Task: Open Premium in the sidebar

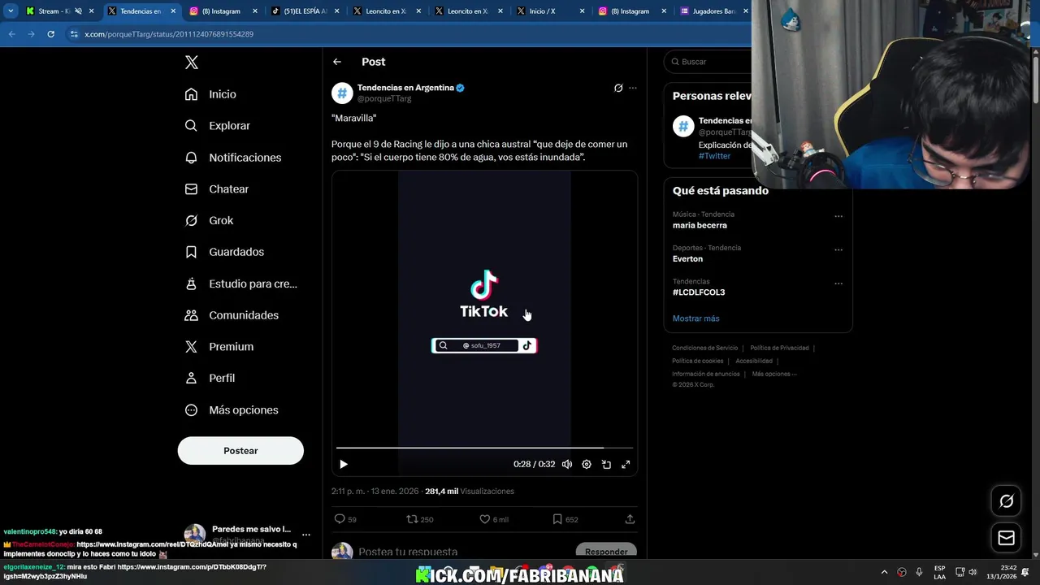Action: 219,346
